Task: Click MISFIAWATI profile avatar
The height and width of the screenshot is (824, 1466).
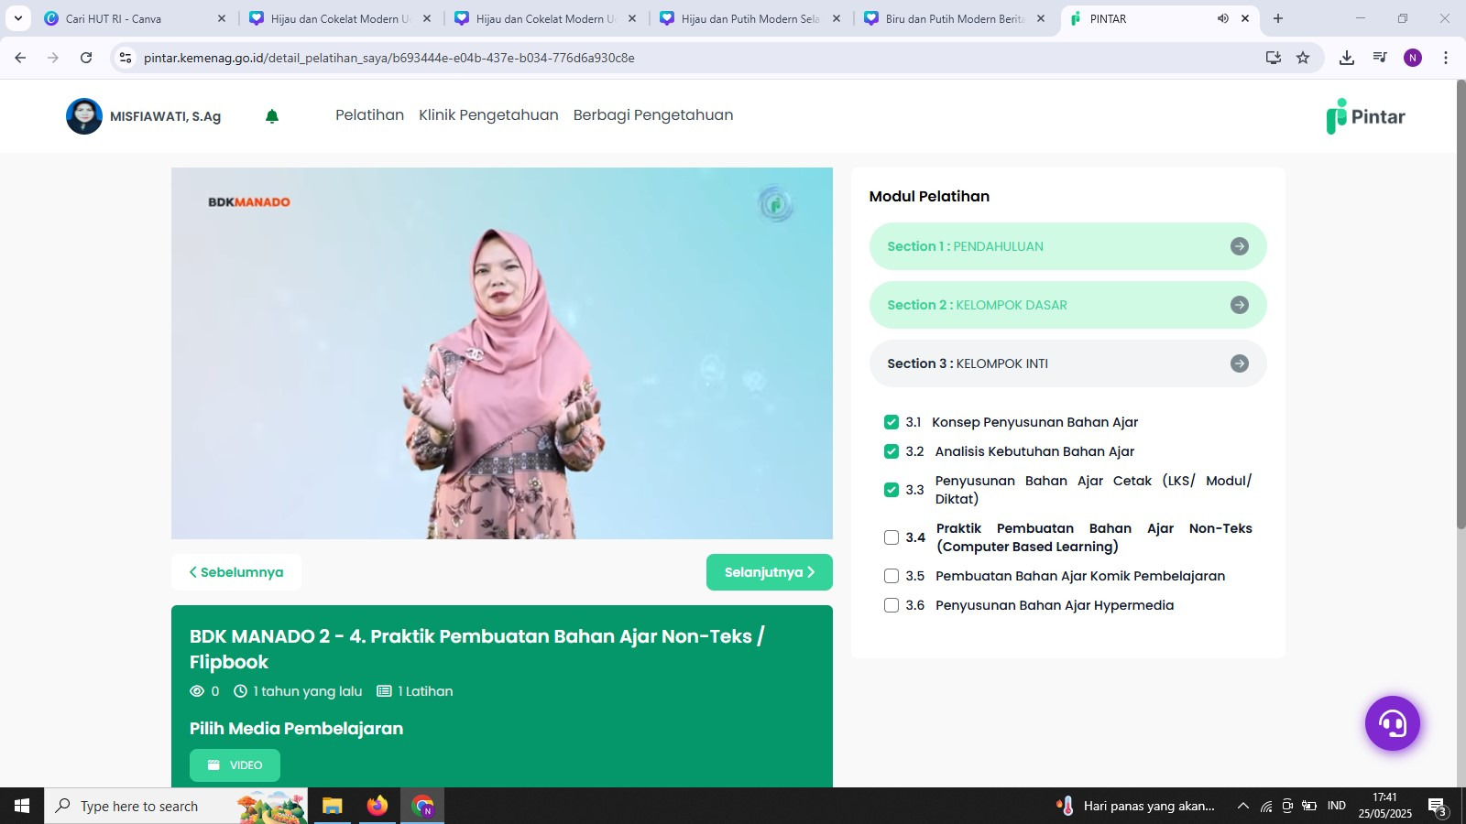Action: (84, 116)
